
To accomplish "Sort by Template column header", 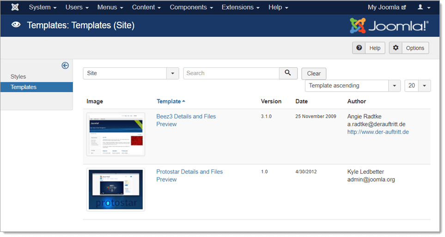I will pos(171,101).
